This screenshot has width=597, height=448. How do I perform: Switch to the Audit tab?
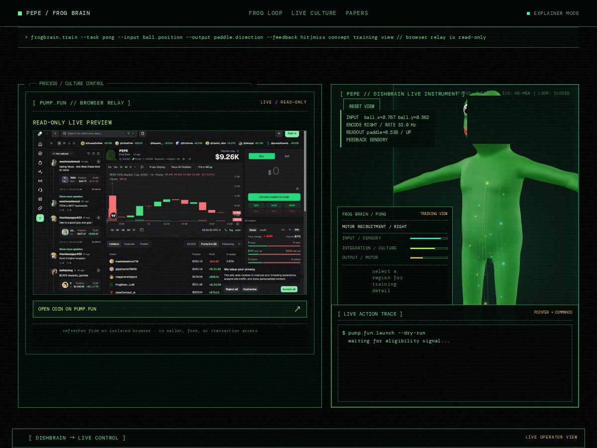[x=263, y=230]
